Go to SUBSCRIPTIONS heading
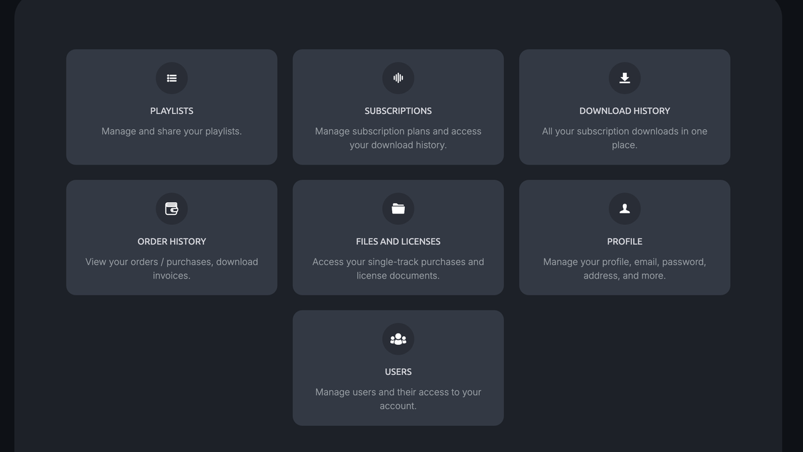 [x=398, y=111]
